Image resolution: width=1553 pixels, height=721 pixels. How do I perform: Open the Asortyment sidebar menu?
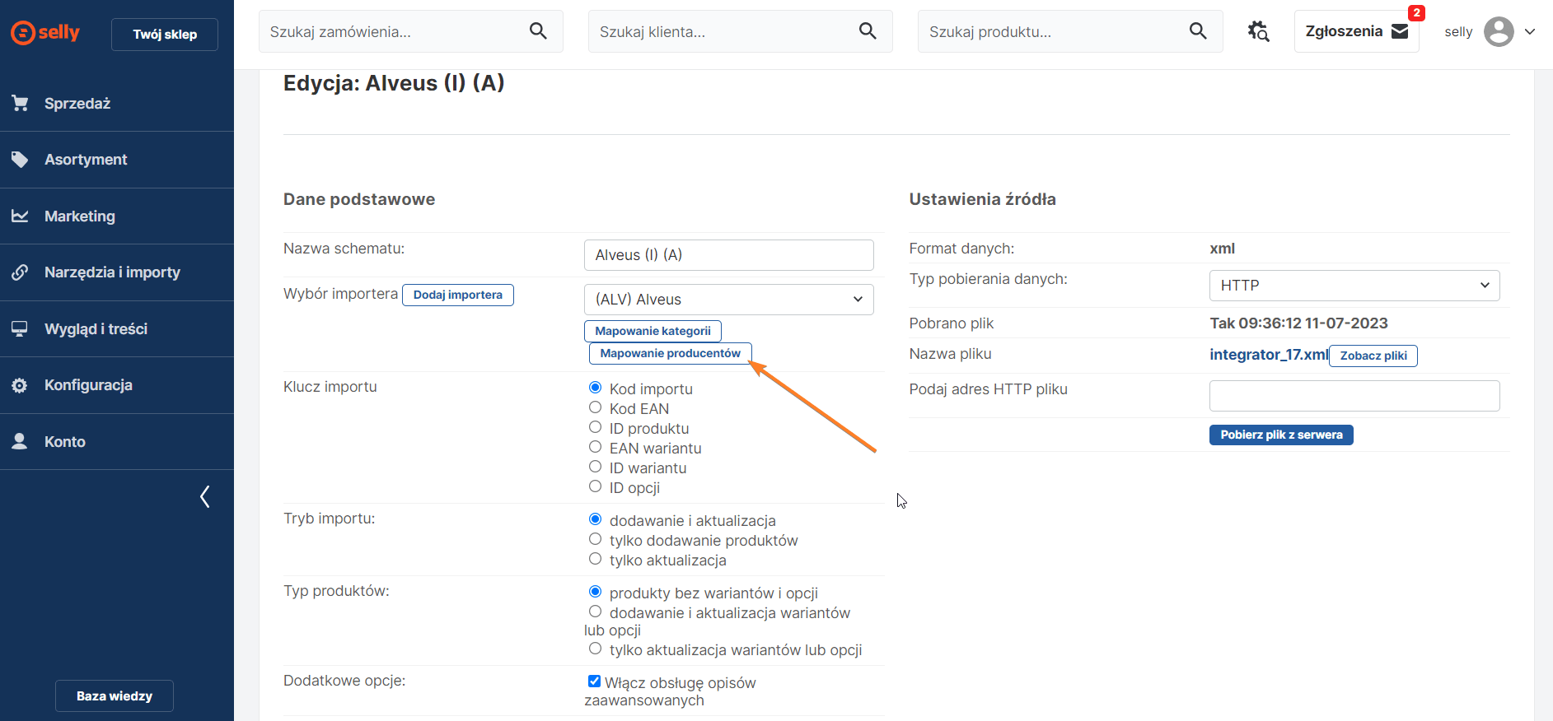pyautogui.click(x=86, y=160)
